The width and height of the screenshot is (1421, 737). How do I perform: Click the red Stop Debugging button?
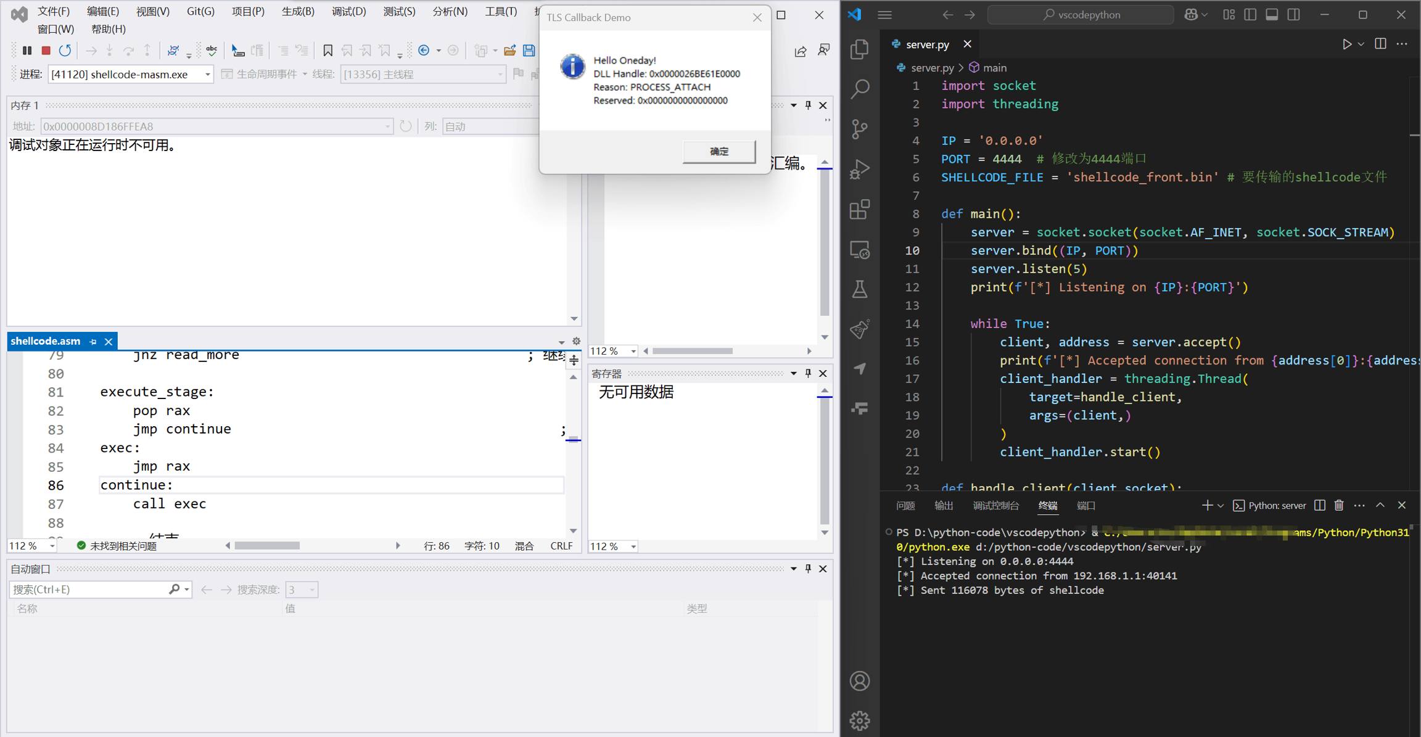click(x=46, y=50)
